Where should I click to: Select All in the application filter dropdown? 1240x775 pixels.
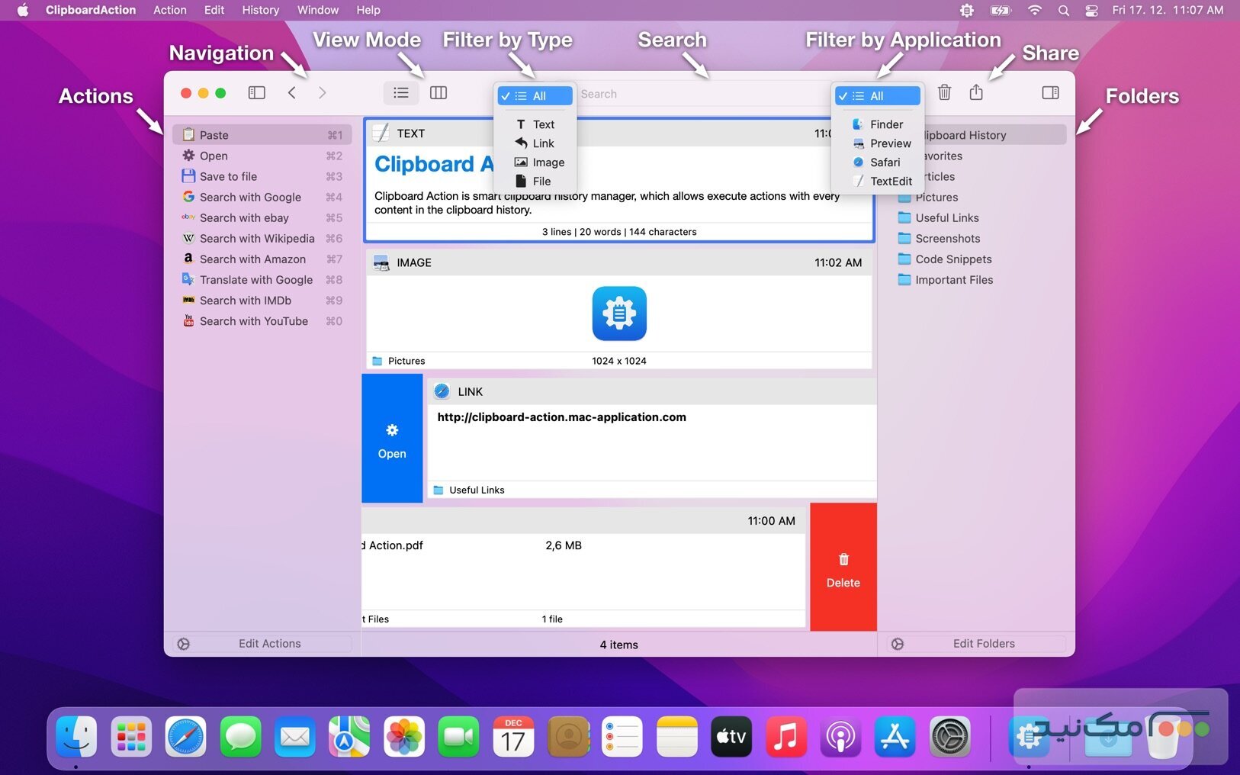click(878, 95)
